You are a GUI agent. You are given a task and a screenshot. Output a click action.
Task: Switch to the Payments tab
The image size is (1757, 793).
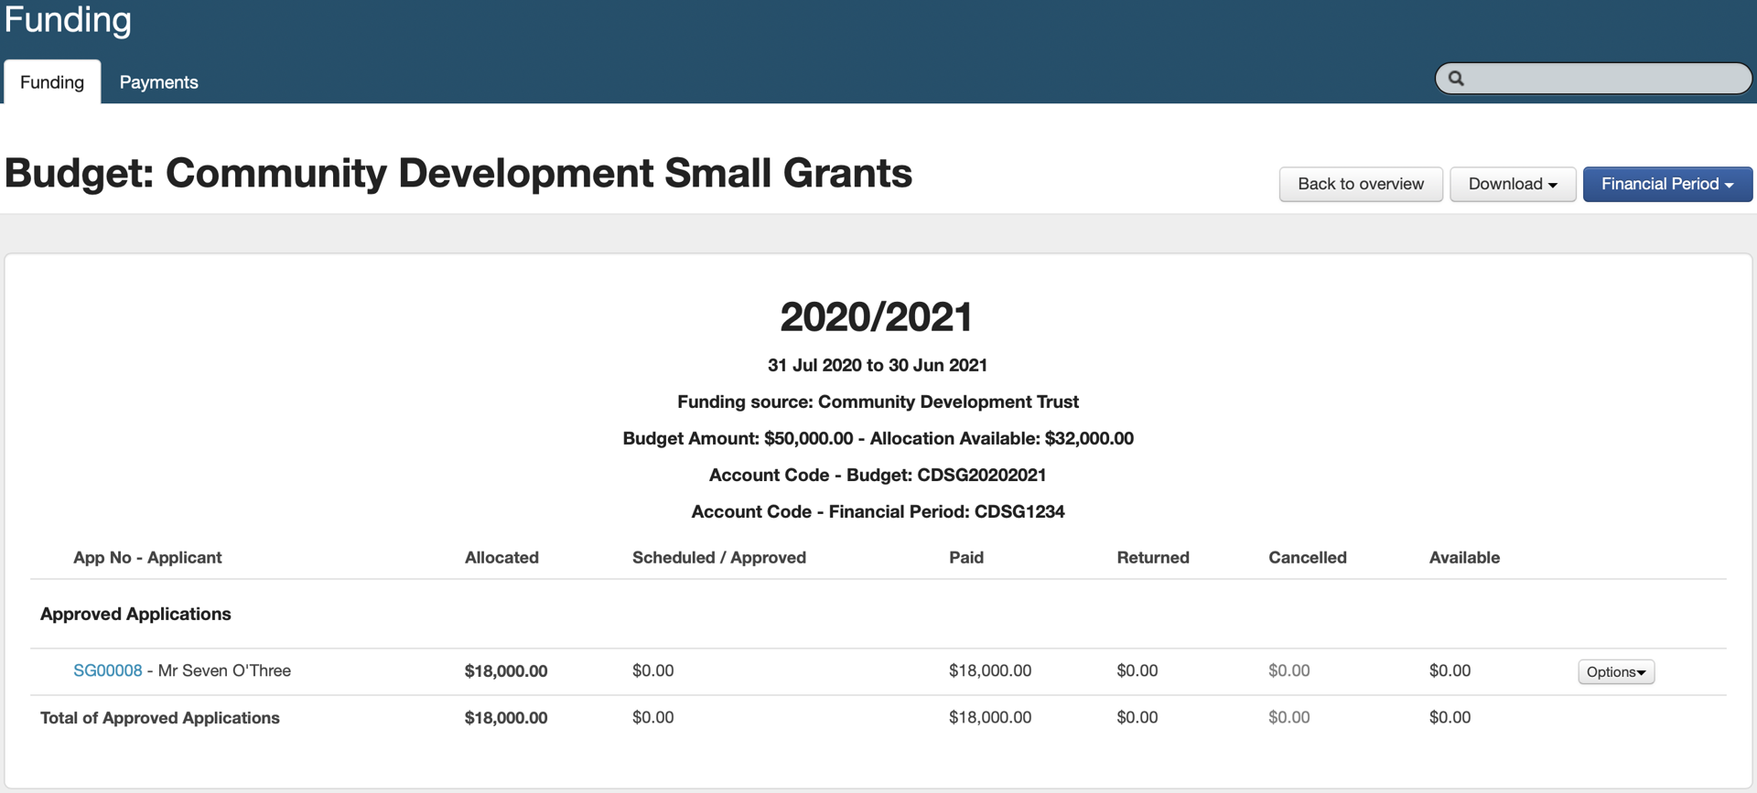pyautogui.click(x=158, y=82)
